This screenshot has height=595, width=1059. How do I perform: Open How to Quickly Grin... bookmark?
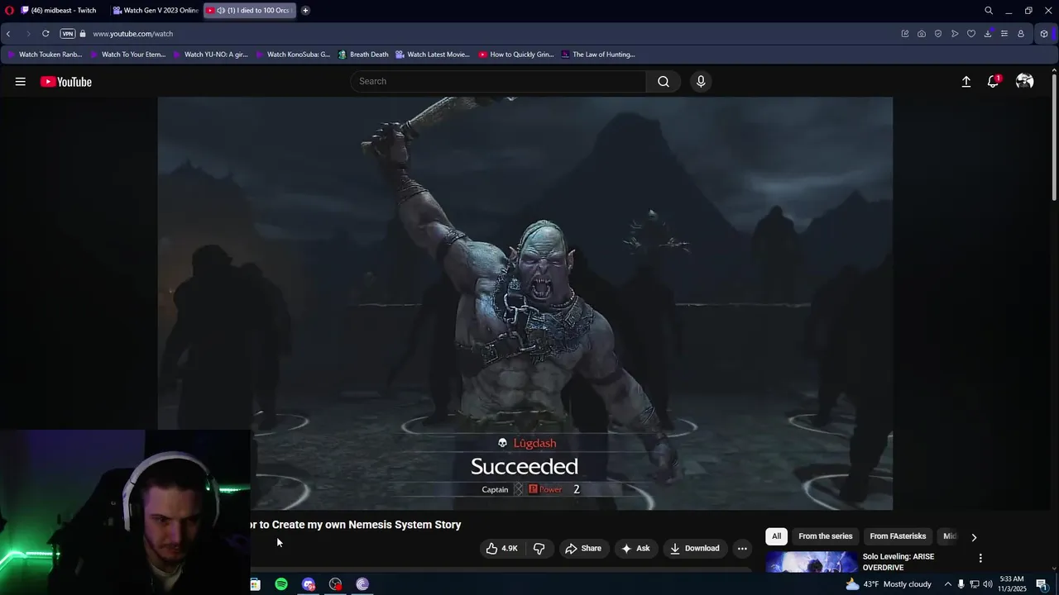click(516, 55)
